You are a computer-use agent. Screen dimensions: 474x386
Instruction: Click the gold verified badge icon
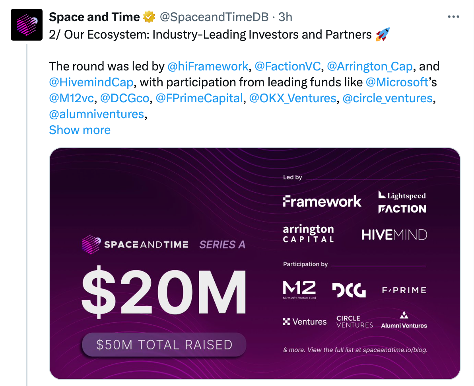click(x=149, y=17)
